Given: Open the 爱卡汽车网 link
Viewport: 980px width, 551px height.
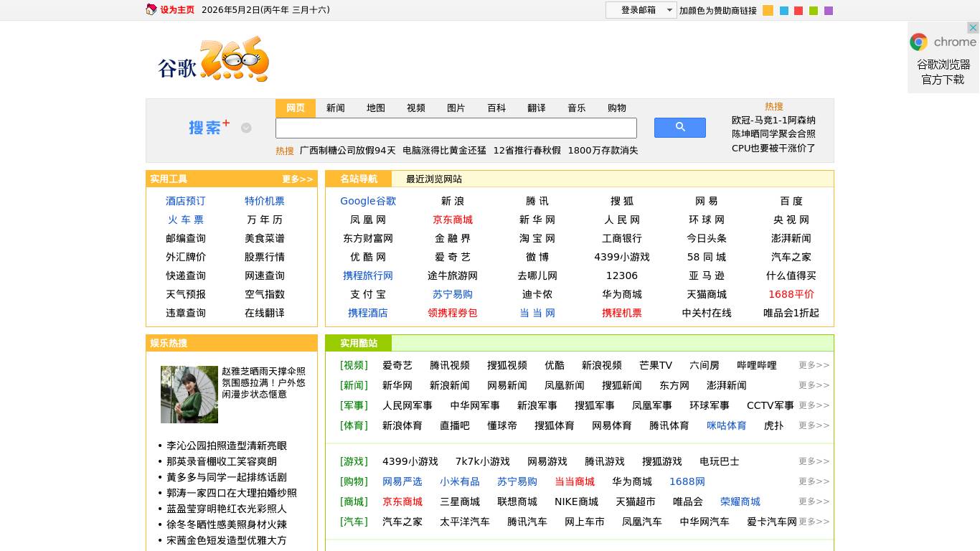Looking at the screenshot, I should (x=772, y=522).
